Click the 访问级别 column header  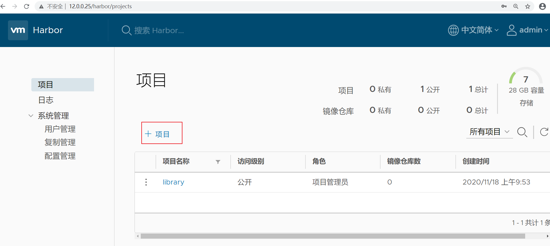tap(251, 161)
